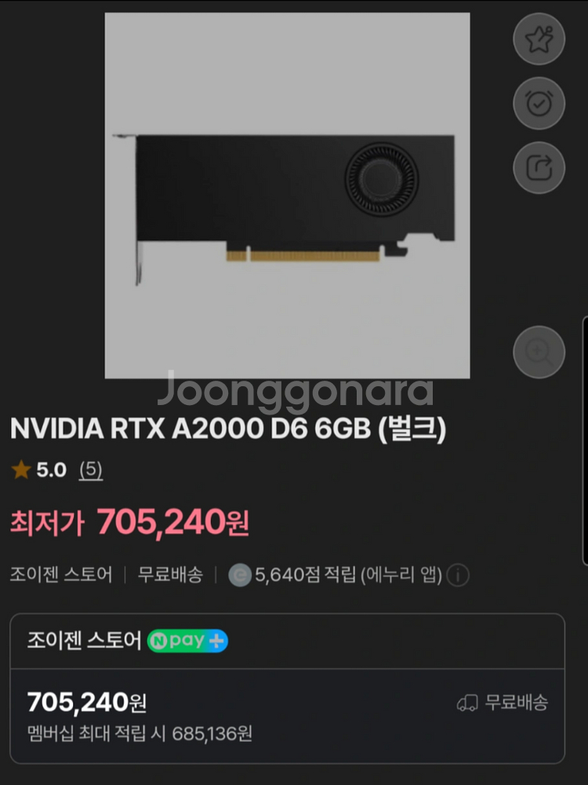
Task: Click 무료배송 label next to seller name
Action: (x=170, y=575)
